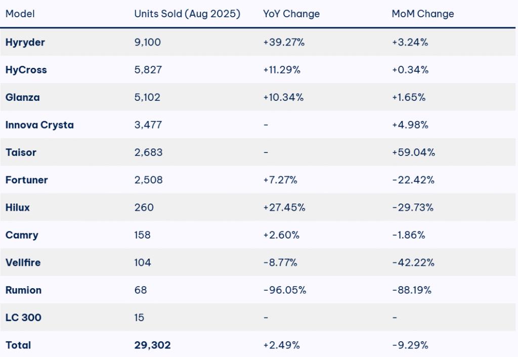This screenshot has height=357, width=518.
Task: Click the total units figure 29,302
Action: (153, 345)
